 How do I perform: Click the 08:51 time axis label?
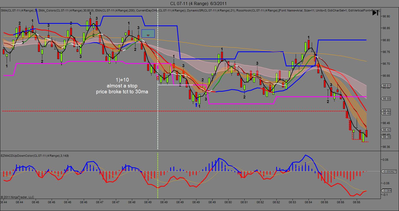[244, 202]
